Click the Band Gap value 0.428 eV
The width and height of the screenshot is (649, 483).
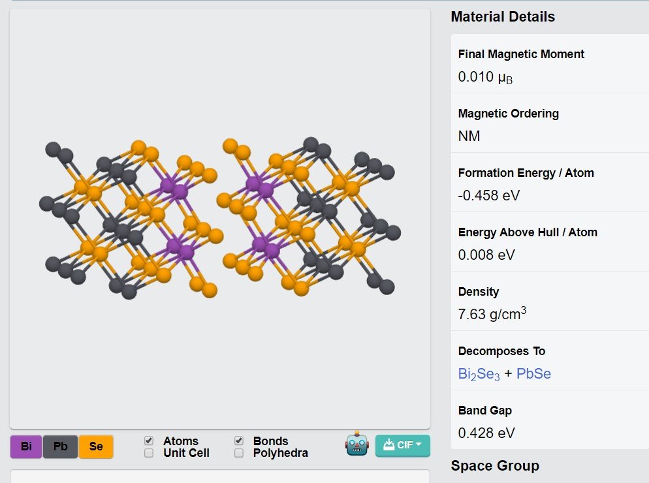point(486,433)
